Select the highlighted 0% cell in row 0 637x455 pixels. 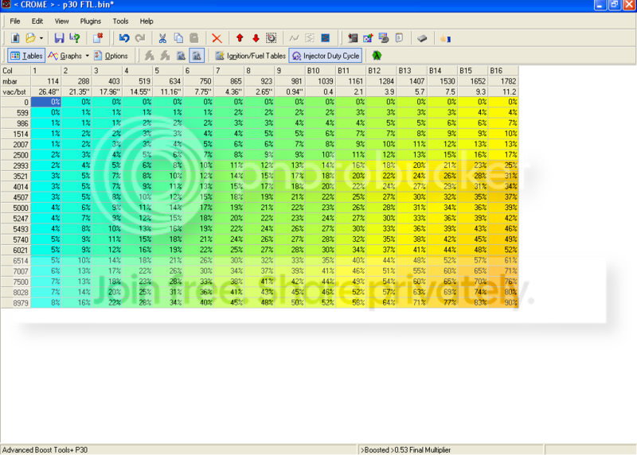pyautogui.click(x=46, y=102)
